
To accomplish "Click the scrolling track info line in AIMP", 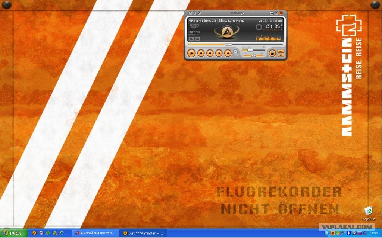I will pos(235,21).
